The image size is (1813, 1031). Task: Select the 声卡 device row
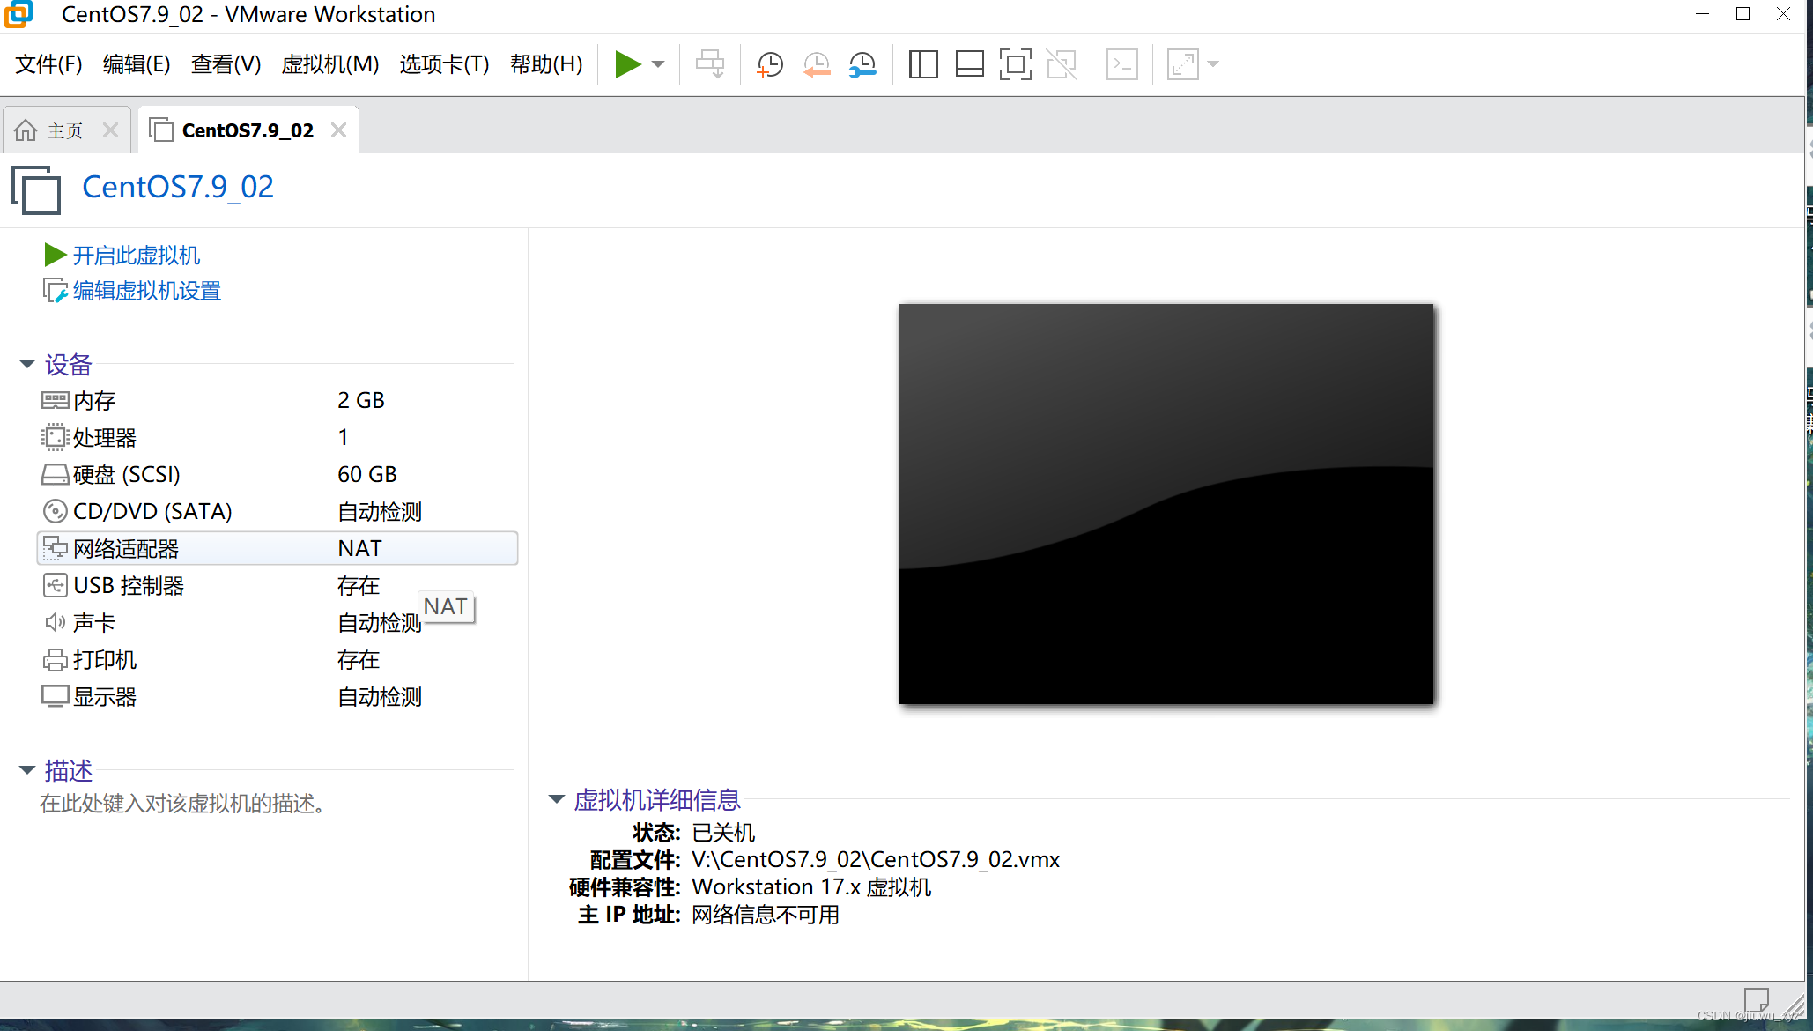pos(277,622)
